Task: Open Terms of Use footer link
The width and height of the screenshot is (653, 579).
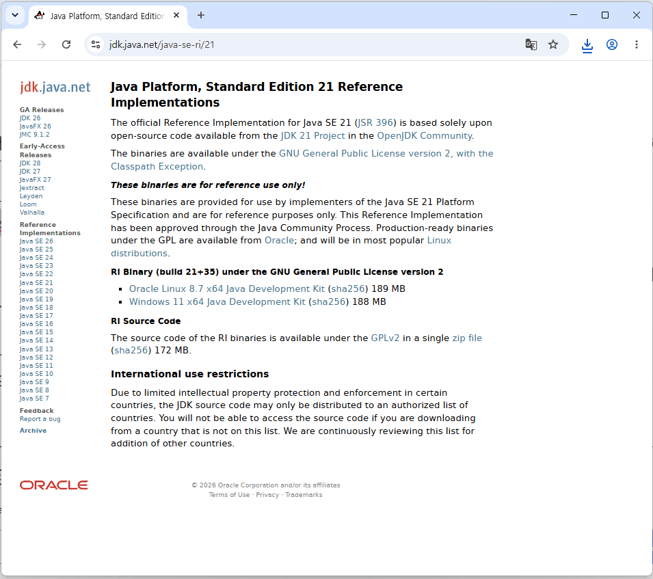Action: pyautogui.click(x=230, y=495)
